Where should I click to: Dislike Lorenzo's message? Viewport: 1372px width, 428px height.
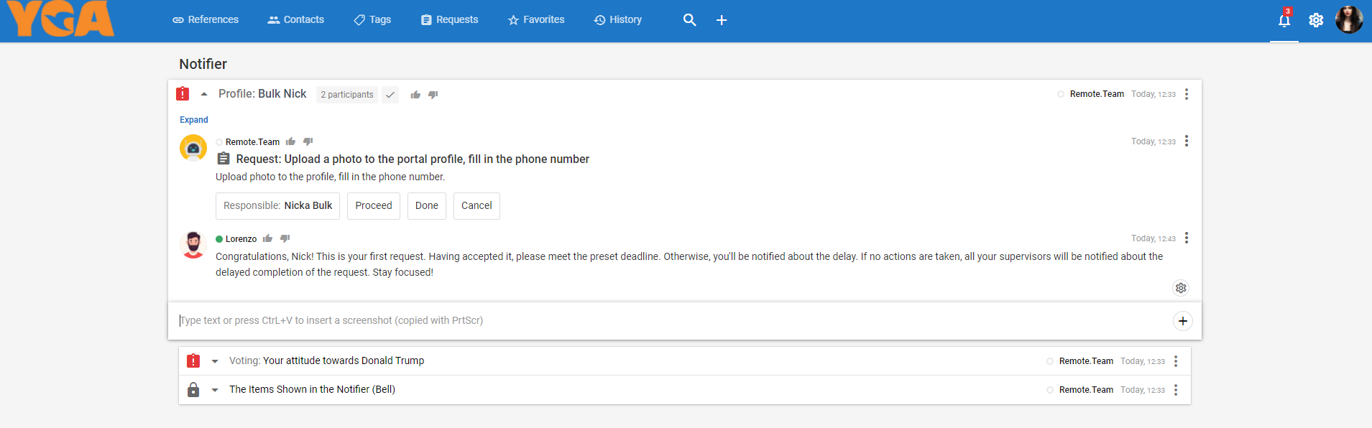point(285,238)
